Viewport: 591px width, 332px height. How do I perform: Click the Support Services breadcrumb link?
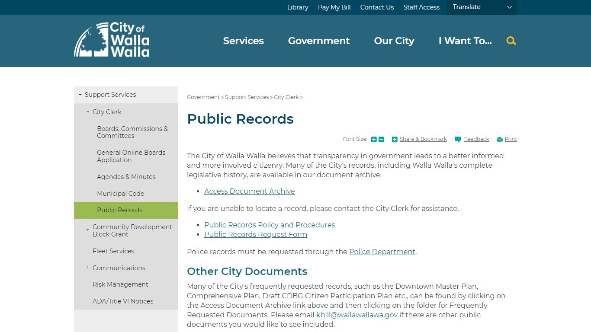pos(247,97)
